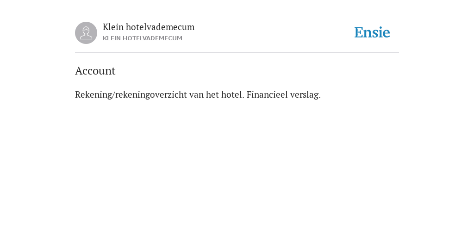The width and height of the screenshot is (474, 237).
Task: Open the Ensie logo link
Action: [372, 32]
